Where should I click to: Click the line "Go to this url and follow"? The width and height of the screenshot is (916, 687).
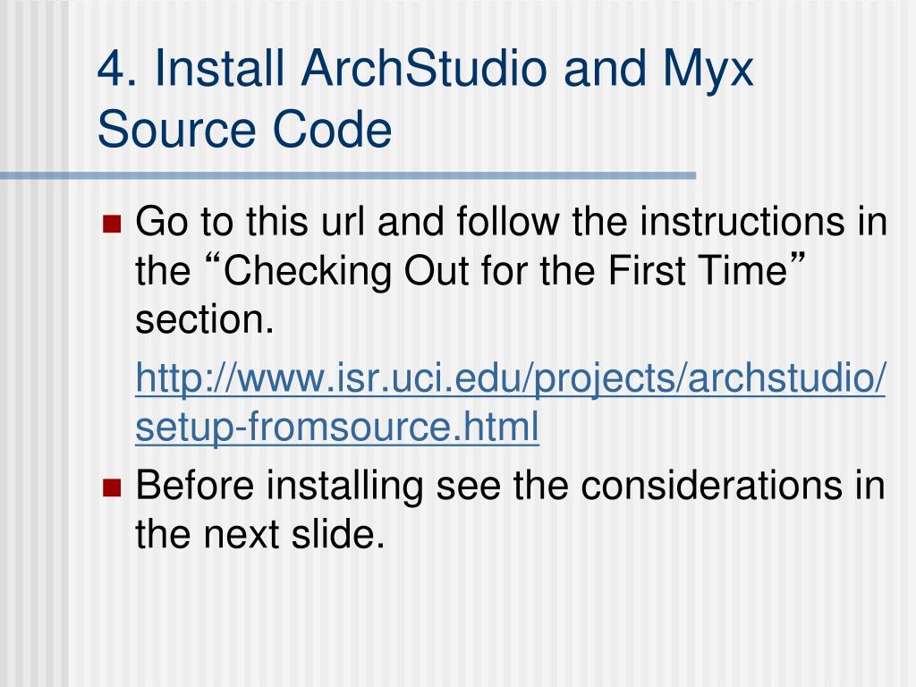(348, 222)
